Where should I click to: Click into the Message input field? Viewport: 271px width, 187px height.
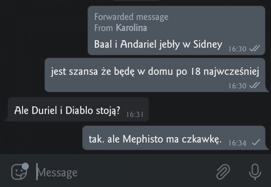[124, 172]
